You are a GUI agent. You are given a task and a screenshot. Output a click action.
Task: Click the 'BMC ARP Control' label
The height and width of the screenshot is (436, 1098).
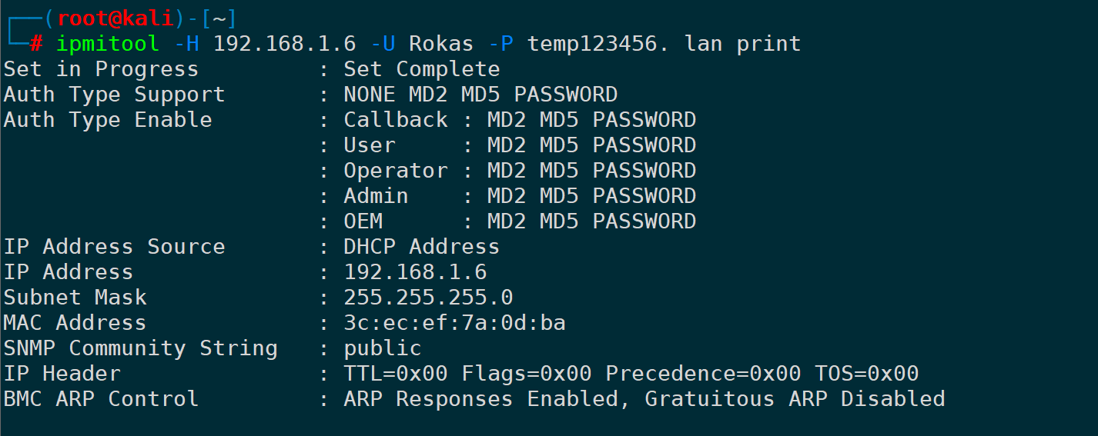[101, 399]
